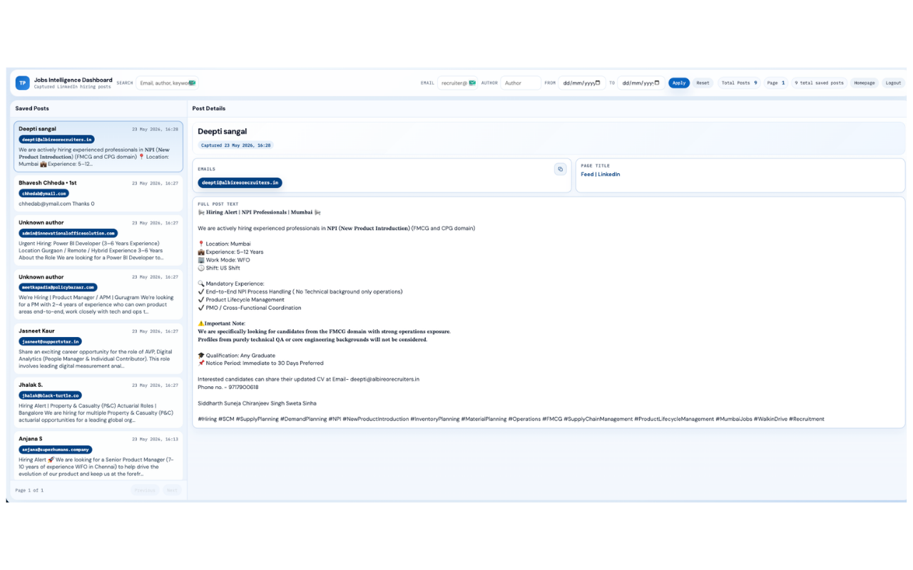
Task: Copy emails using the copy icon
Action: [560, 169]
